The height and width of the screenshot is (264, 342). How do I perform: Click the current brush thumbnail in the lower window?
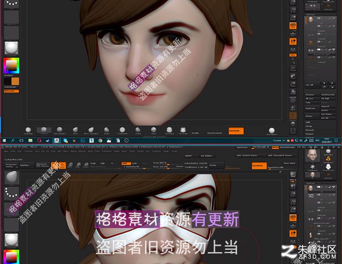(x=12, y=178)
